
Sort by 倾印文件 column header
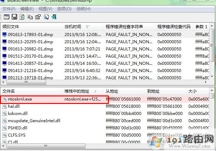[31, 27]
